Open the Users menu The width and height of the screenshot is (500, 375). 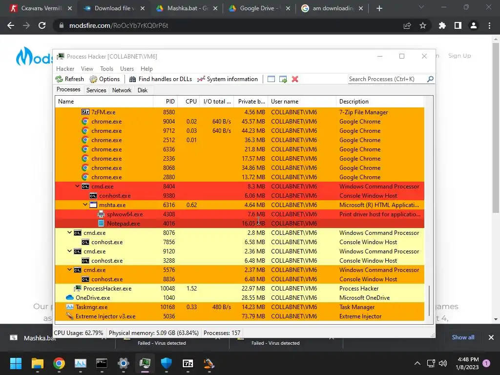127,69
